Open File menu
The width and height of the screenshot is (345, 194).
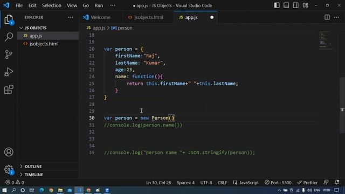click(19, 5)
